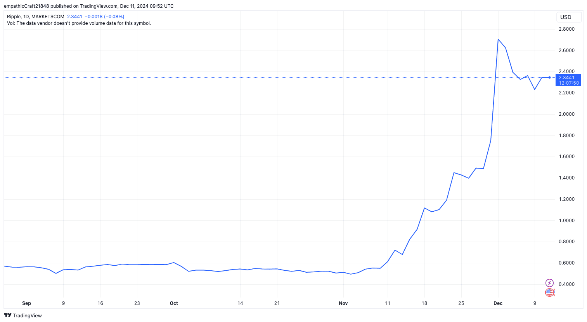Click the 1.8000 price axis label

(x=566, y=136)
